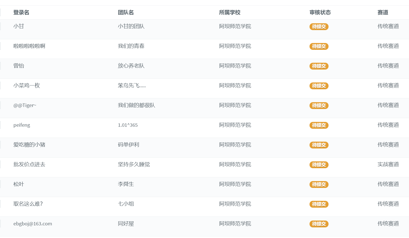
Task: Click the 团队名 column header
Action: click(x=126, y=12)
